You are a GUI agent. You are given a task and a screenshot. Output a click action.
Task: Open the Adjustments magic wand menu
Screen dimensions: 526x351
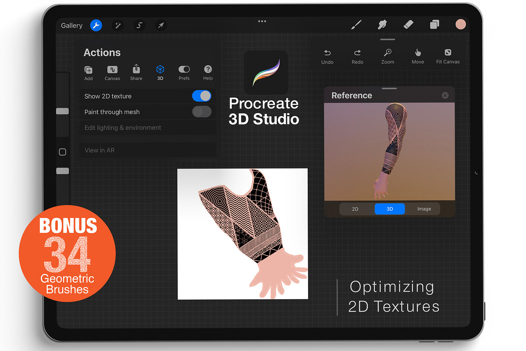click(117, 25)
